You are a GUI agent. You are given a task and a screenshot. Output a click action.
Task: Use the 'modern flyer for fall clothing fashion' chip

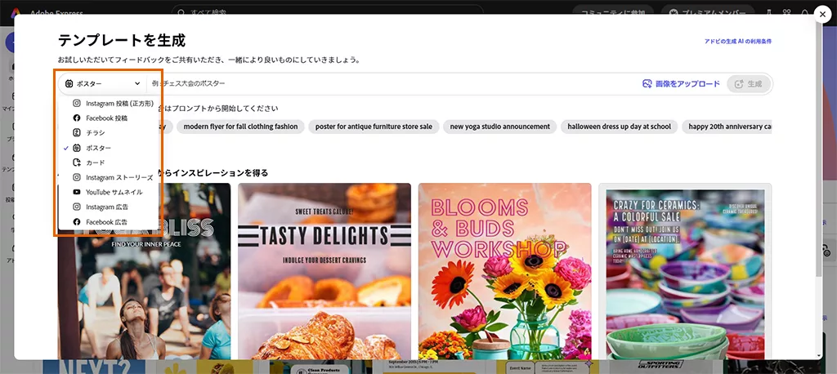pos(241,127)
